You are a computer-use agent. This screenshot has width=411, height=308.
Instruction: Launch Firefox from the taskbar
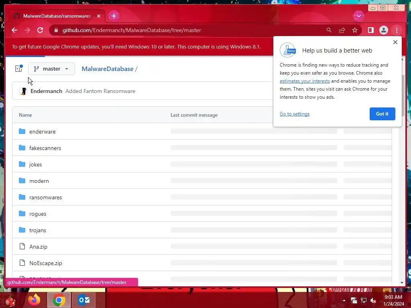(35, 300)
